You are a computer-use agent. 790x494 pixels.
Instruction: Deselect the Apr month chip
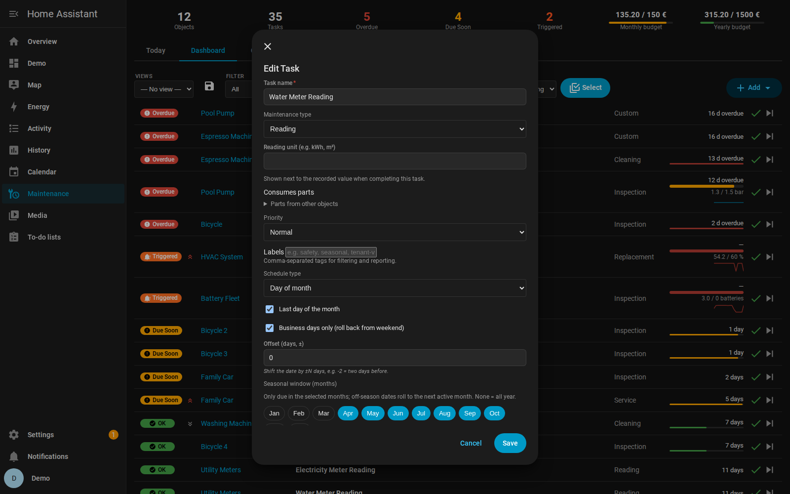pyautogui.click(x=348, y=413)
